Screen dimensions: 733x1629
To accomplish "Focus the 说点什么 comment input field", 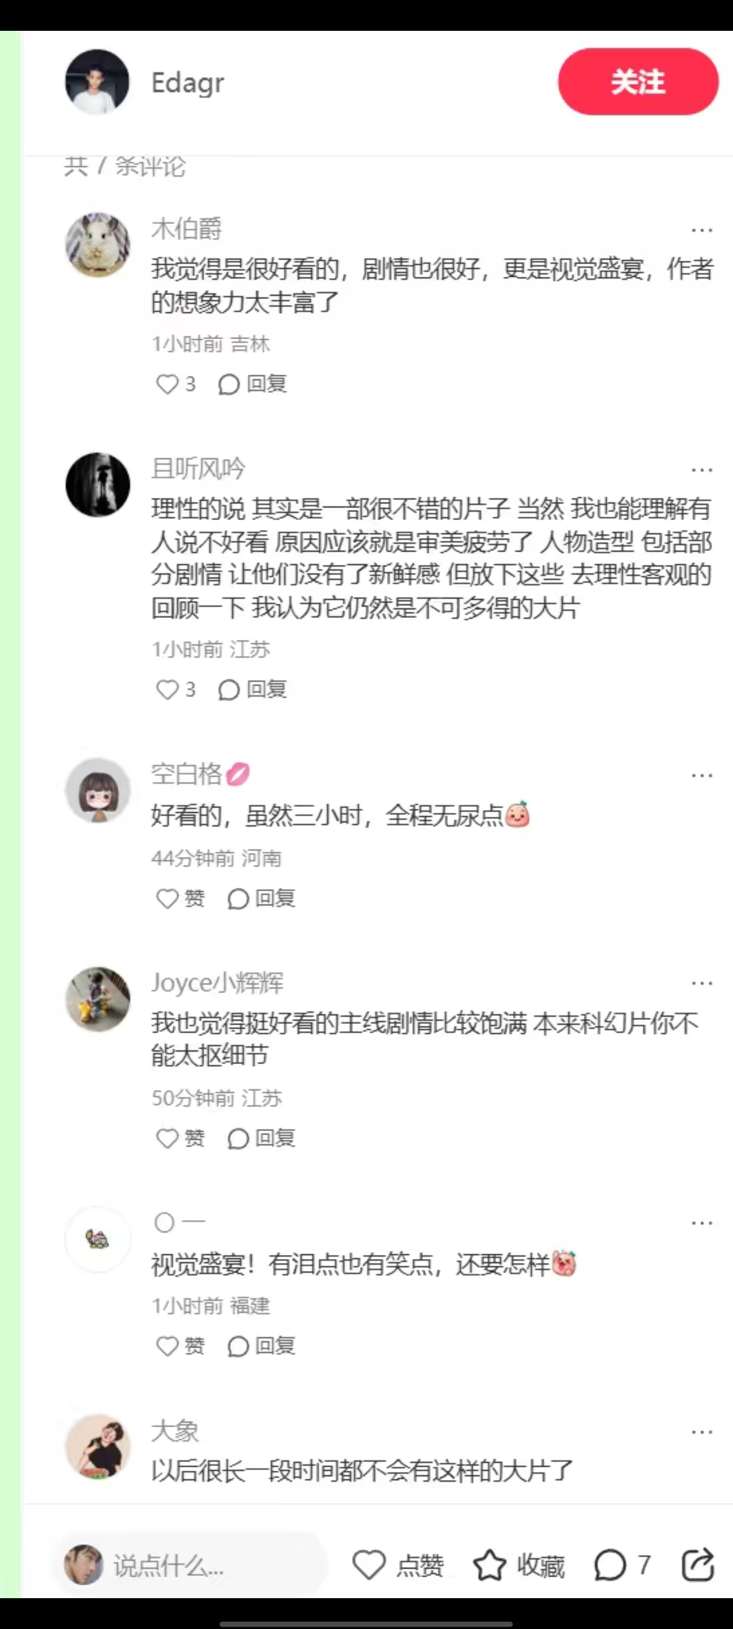I will point(190,1565).
